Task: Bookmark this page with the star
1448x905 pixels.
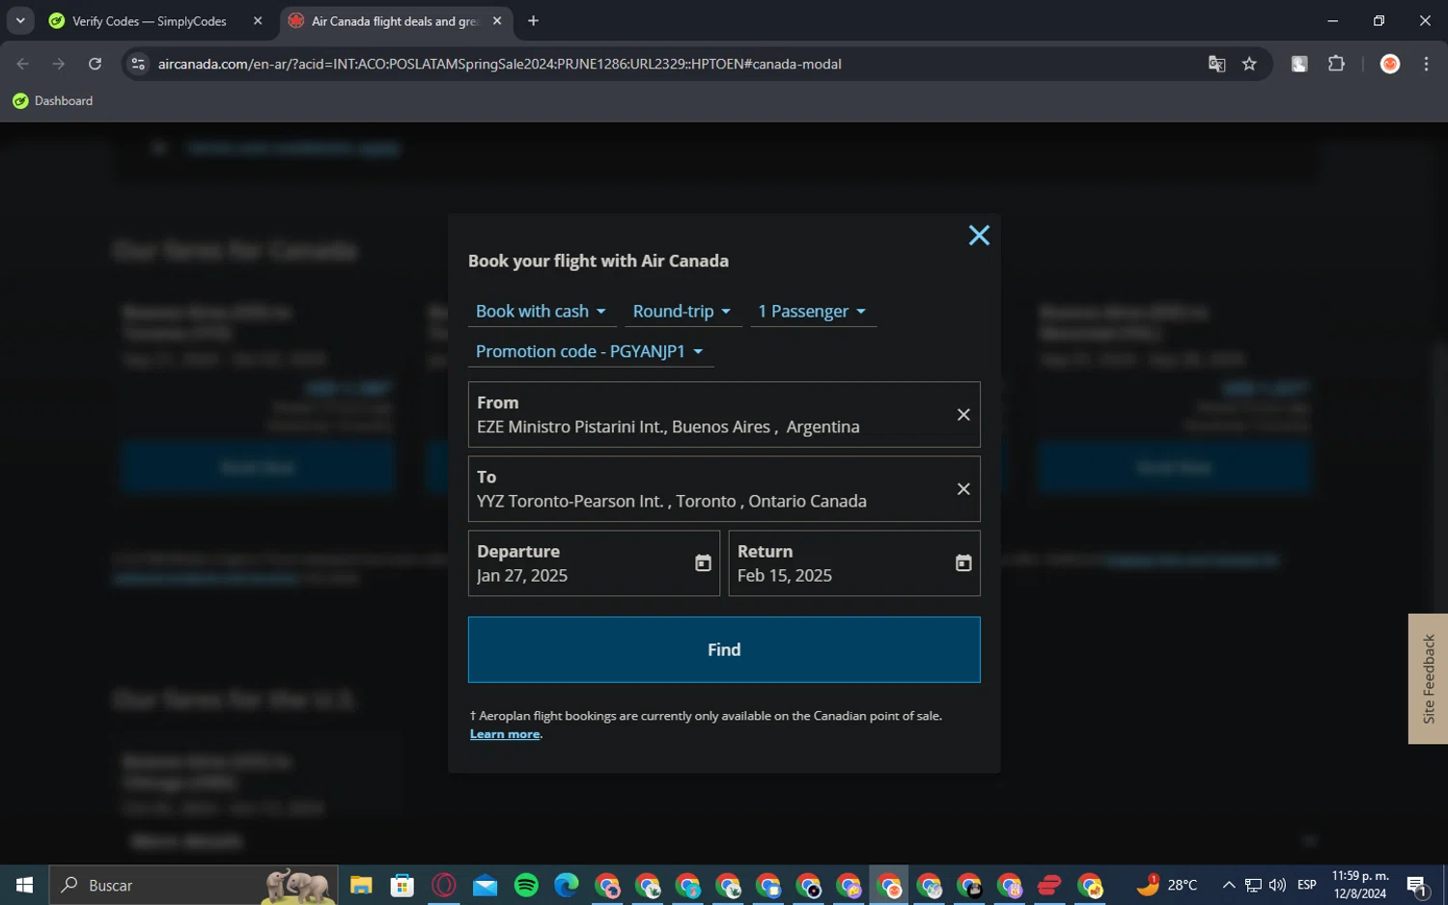Action: click(x=1249, y=64)
